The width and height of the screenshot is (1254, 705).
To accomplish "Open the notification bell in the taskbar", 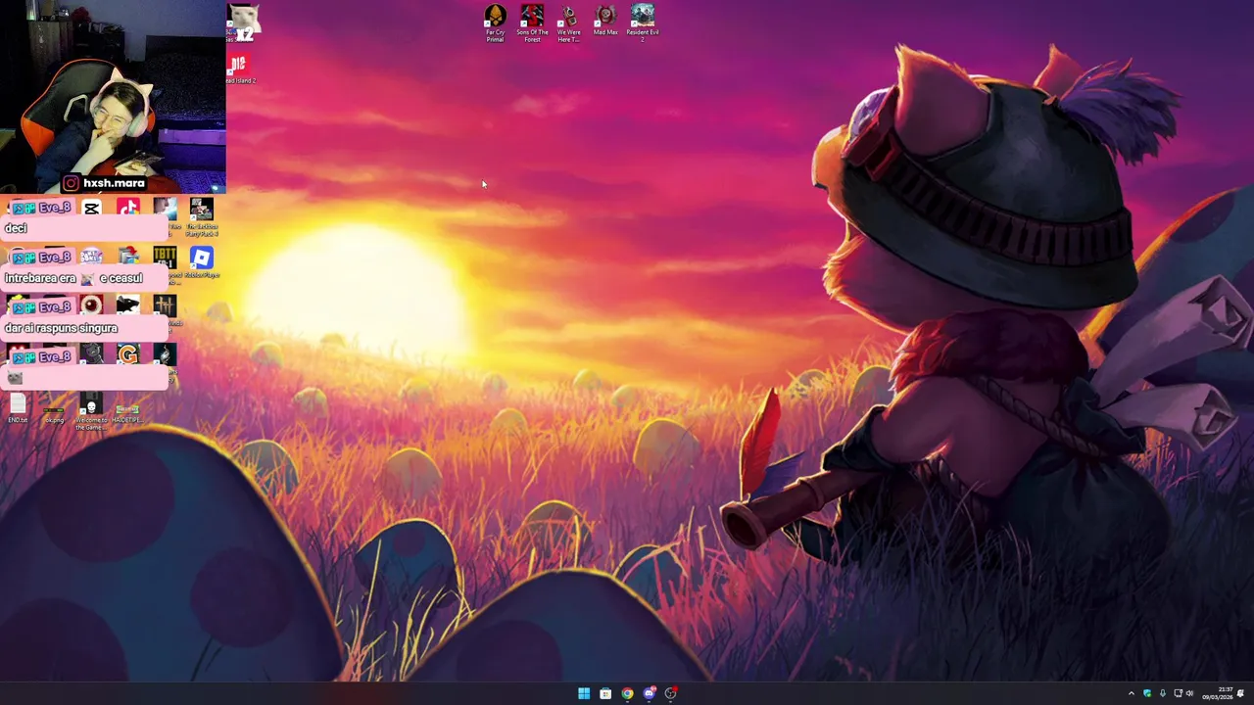I will (x=1241, y=693).
